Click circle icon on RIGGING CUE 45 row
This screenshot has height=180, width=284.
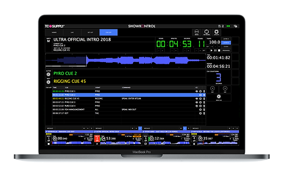pyautogui.click(x=200, y=99)
